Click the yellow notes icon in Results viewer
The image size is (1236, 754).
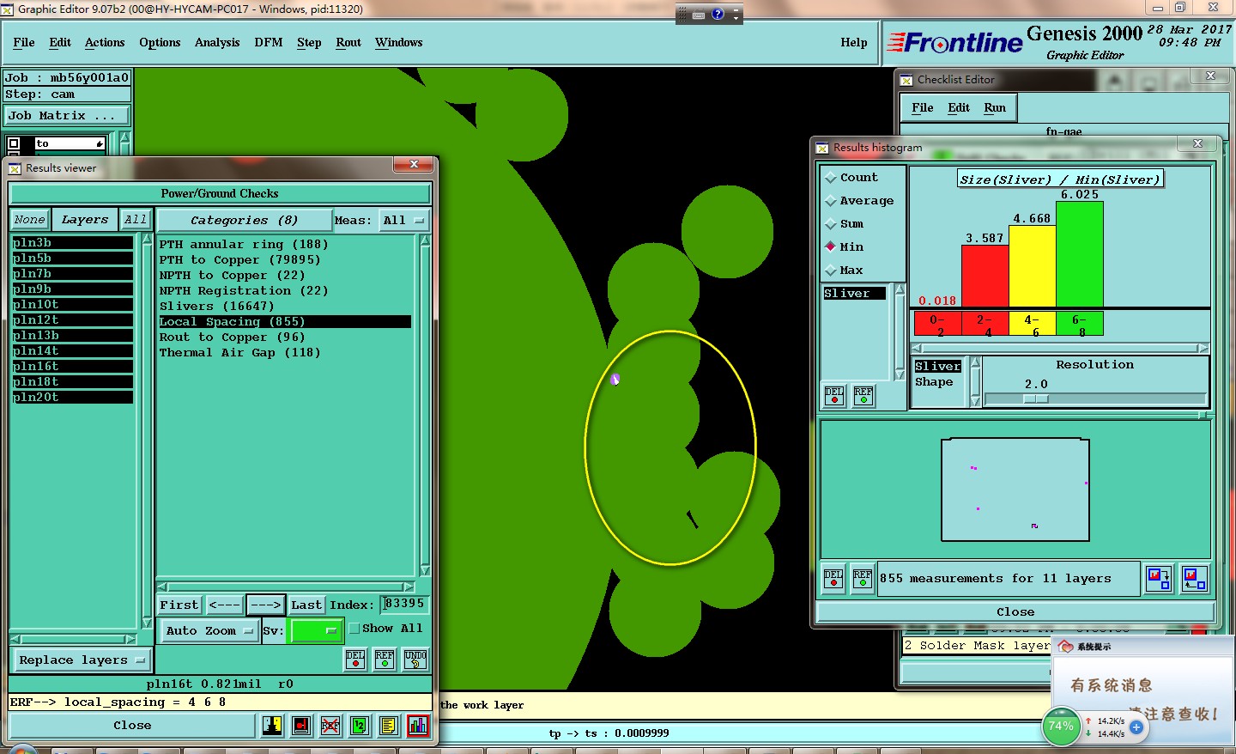click(x=389, y=726)
